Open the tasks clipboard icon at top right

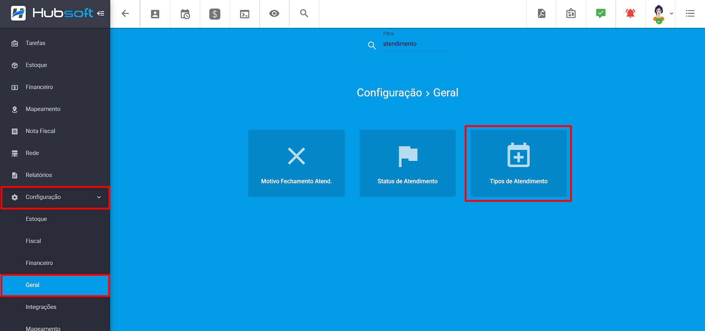(571, 14)
